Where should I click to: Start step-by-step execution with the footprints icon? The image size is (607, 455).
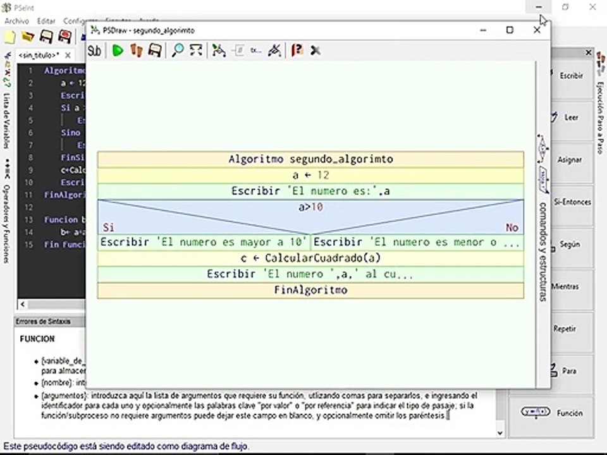[x=137, y=51]
